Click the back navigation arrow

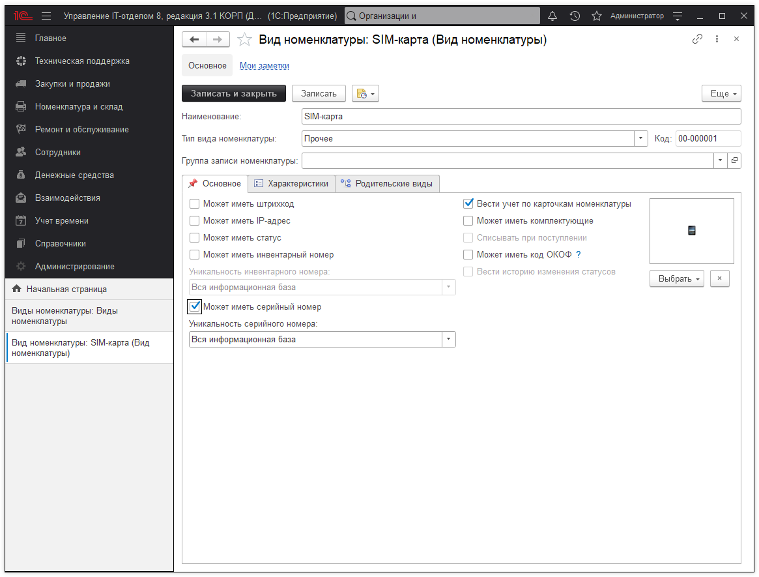[x=193, y=40]
